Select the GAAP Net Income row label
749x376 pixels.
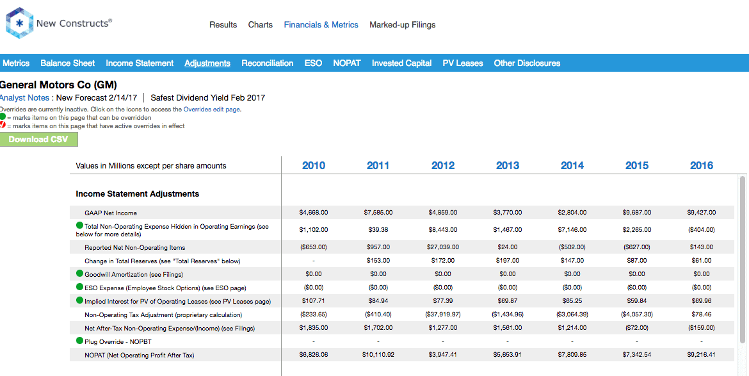pyautogui.click(x=111, y=213)
